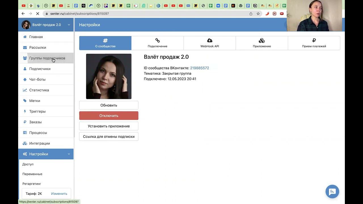Expand the Взлёт продаж 2.0 community dropdown
The width and height of the screenshot is (363, 204).
(x=69, y=25)
